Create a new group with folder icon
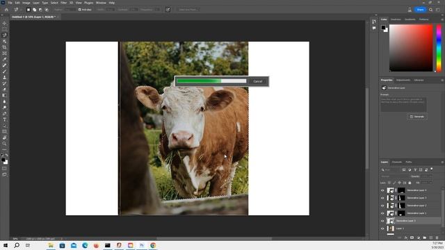 (x=425, y=237)
